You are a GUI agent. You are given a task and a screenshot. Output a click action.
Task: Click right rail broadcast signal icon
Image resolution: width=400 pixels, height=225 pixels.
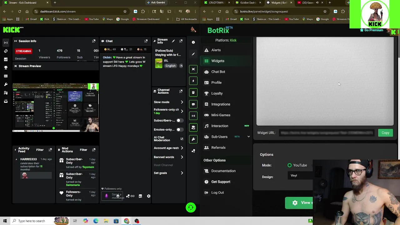click(193, 116)
